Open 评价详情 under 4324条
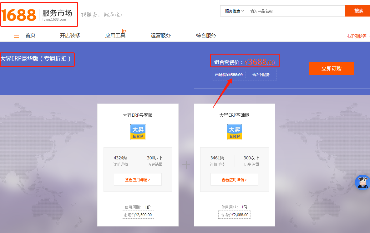This screenshot has height=233, width=370. pyautogui.click(x=121, y=164)
